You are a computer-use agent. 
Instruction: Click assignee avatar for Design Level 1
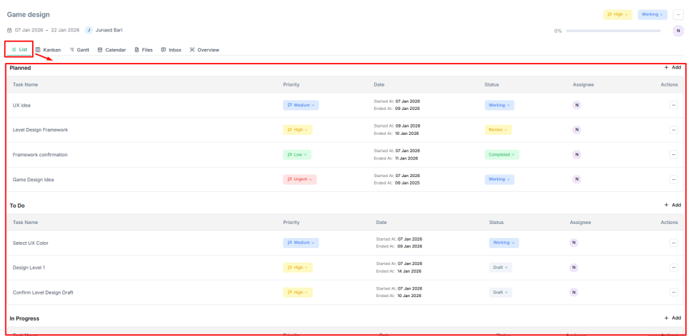[x=574, y=268]
